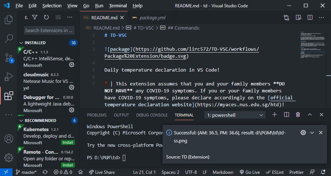Install the Kubernetes extension

click(x=68, y=143)
